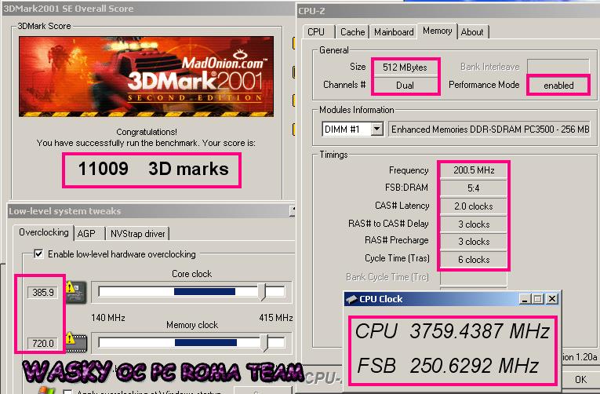Select the Overclocking tab in system tweaks
The width and height of the screenshot is (600, 394).
pos(44,232)
